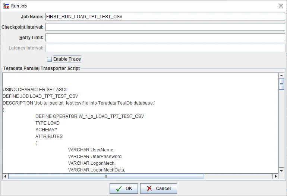Close the Run Job dialog
This screenshot has height=196, width=287.
tap(280, 6)
